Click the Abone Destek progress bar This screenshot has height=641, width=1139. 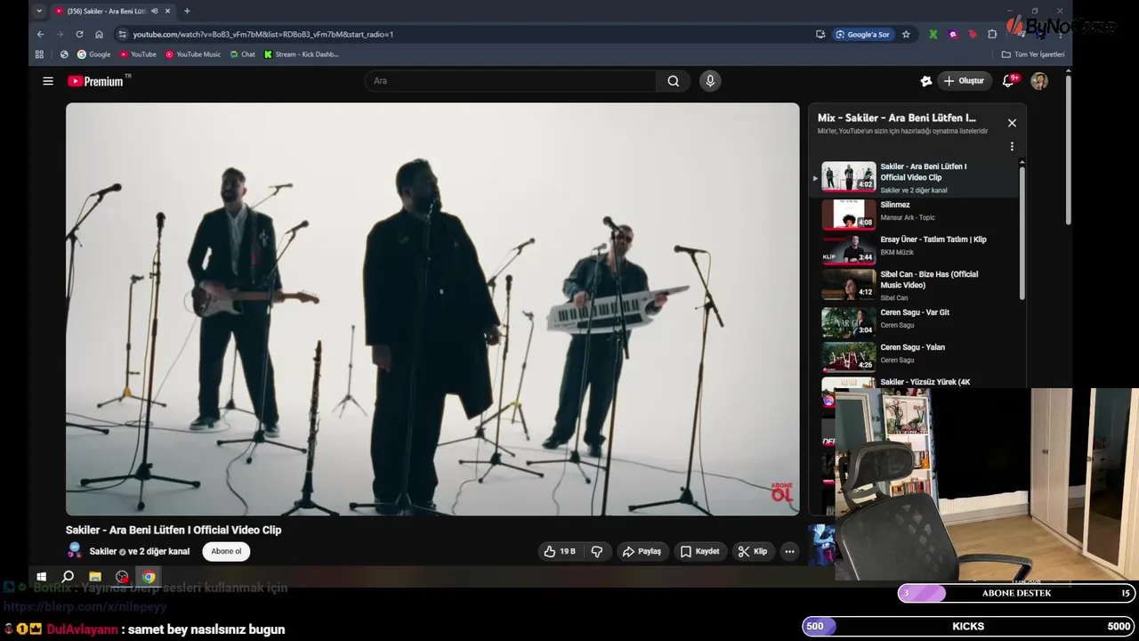tap(1017, 593)
